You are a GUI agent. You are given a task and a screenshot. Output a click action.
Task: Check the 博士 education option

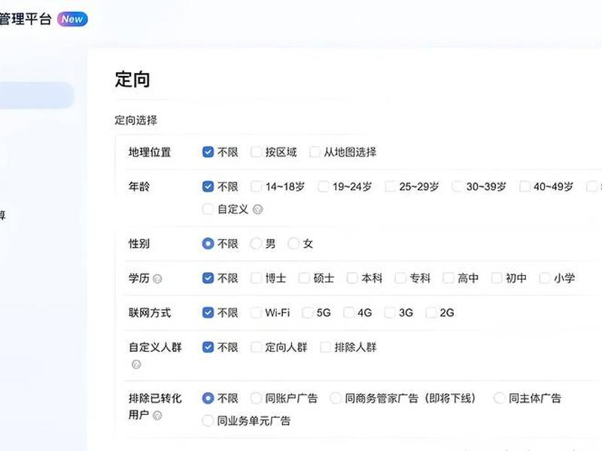click(256, 278)
